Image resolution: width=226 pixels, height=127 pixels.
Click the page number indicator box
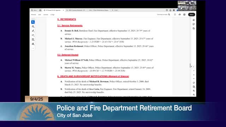point(194,67)
